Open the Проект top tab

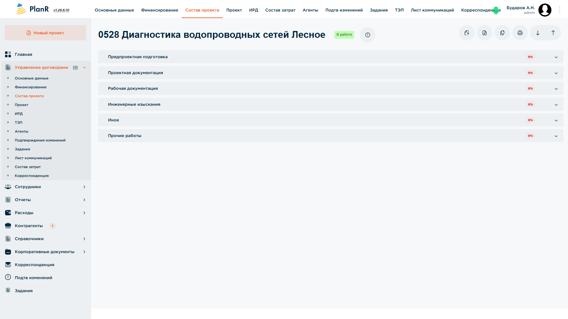234,10
